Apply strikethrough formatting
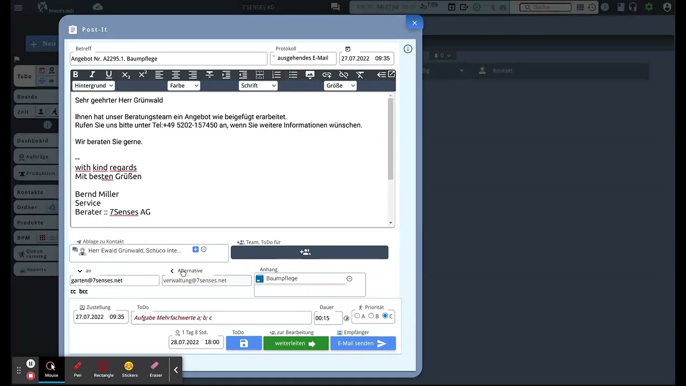The height and width of the screenshot is (386, 686). point(210,75)
